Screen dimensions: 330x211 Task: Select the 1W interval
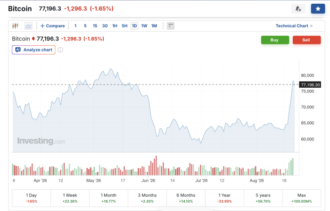[x=144, y=26]
